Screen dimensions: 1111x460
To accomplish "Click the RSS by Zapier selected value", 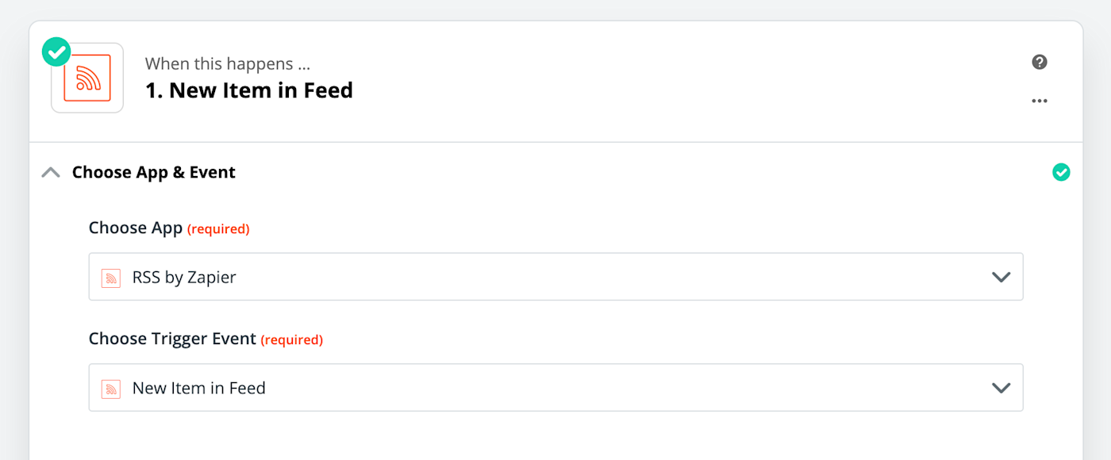I will tap(184, 277).
